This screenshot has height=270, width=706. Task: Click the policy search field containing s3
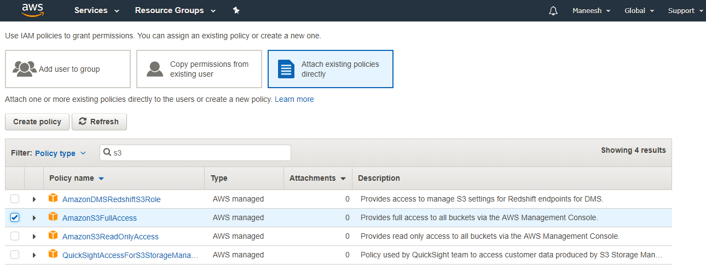[x=195, y=153]
